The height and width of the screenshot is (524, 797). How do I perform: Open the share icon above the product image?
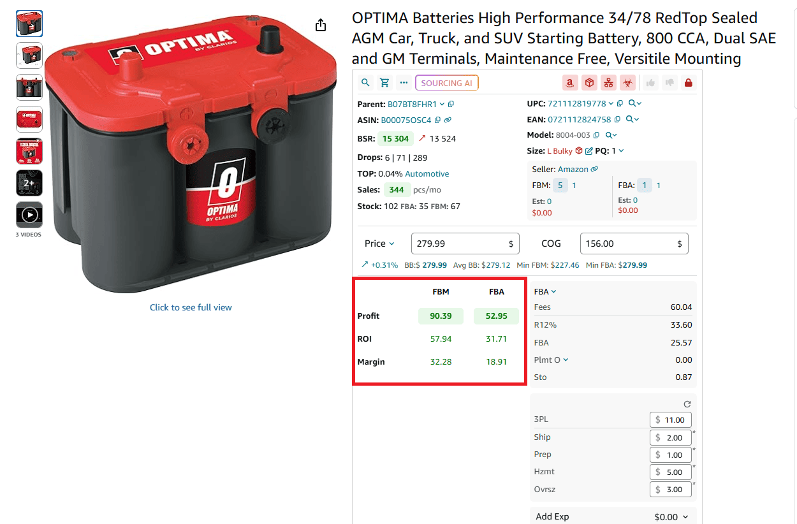click(x=321, y=25)
